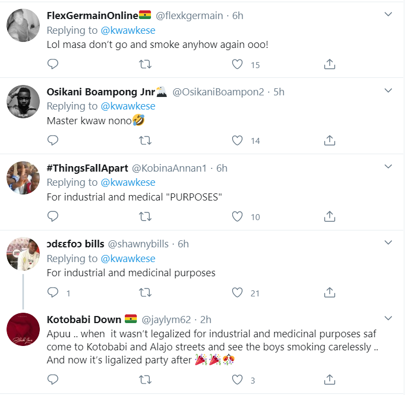Like Osikani Boampong's tweet with 14 likes
406x395 pixels.
(x=237, y=141)
